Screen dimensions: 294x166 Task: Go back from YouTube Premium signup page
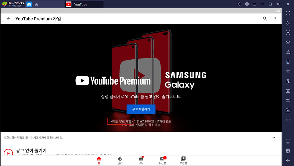click(8, 19)
